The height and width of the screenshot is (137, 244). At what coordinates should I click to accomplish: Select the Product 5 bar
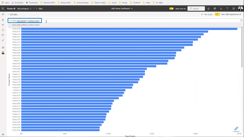73,90
